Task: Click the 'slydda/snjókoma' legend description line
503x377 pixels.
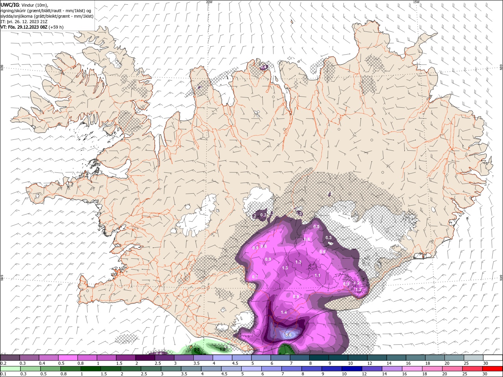Action: [47, 16]
